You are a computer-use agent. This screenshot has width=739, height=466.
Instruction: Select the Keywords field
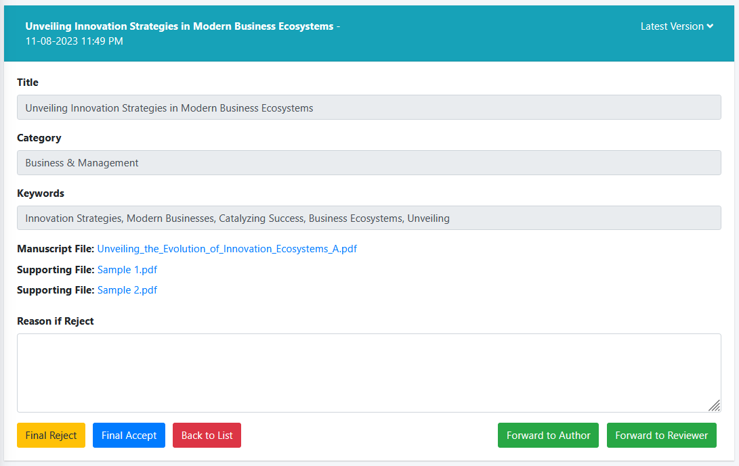point(369,218)
